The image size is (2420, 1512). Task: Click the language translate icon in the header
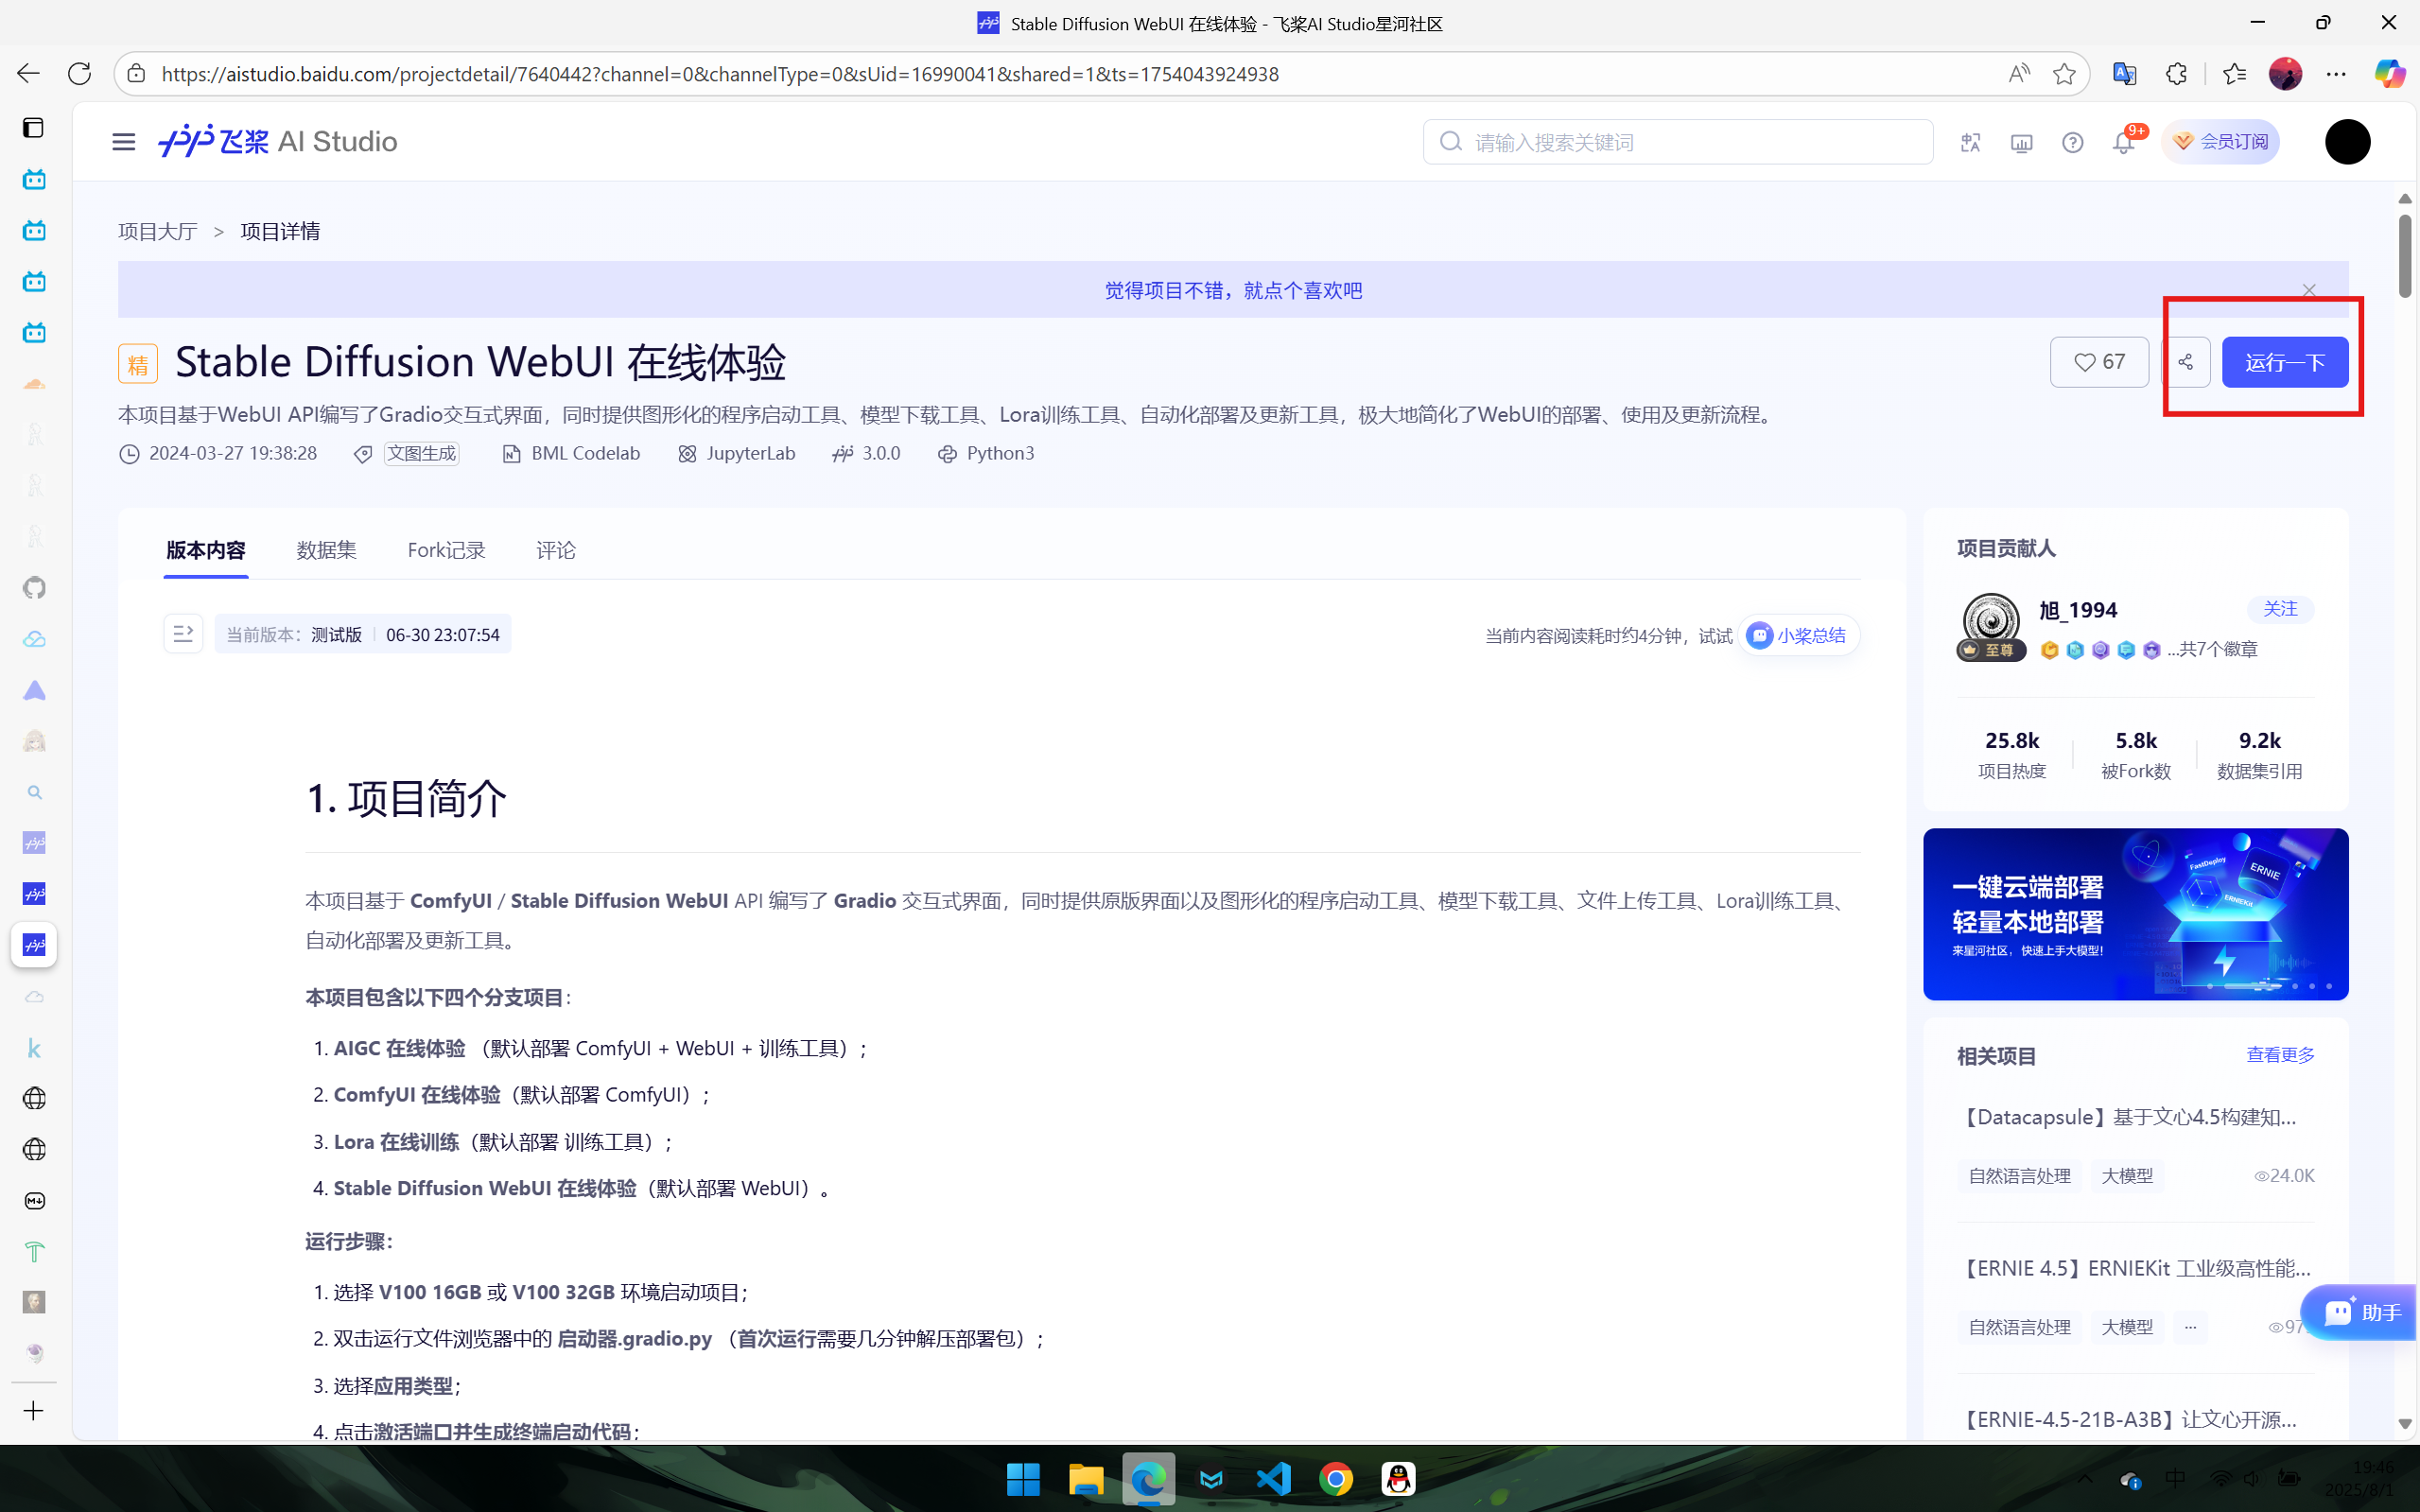[1970, 142]
